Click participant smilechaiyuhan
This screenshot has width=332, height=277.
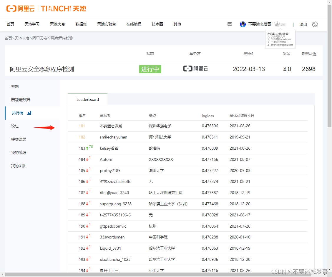pos(114,137)
